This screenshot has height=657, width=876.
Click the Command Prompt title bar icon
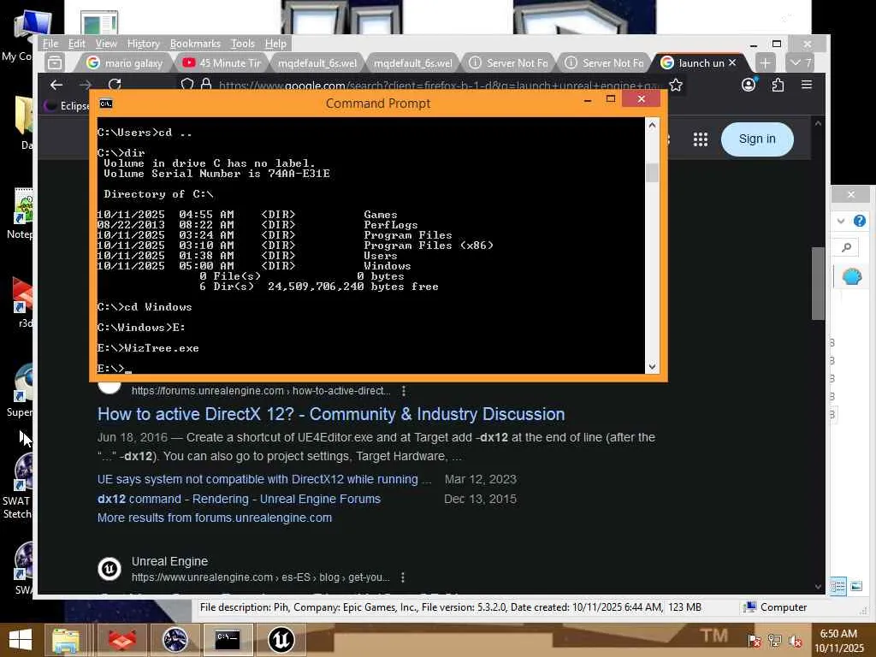point(105,104)
